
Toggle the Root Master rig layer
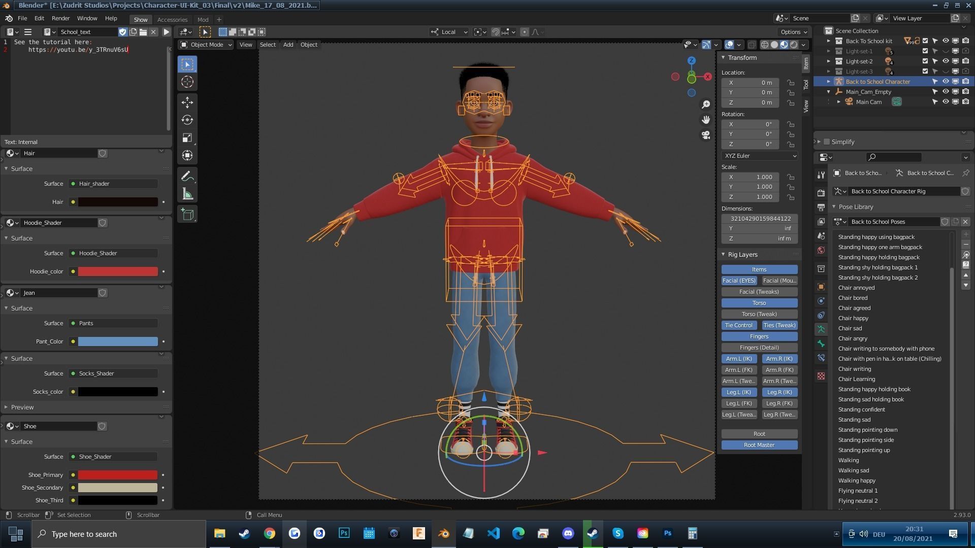pos(759,445)
